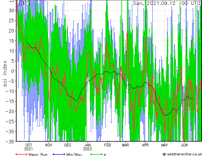The width and height of the screenshot is (202, 156).
Task: Click the '00 UTC' time text
Action: coord(191,3)
